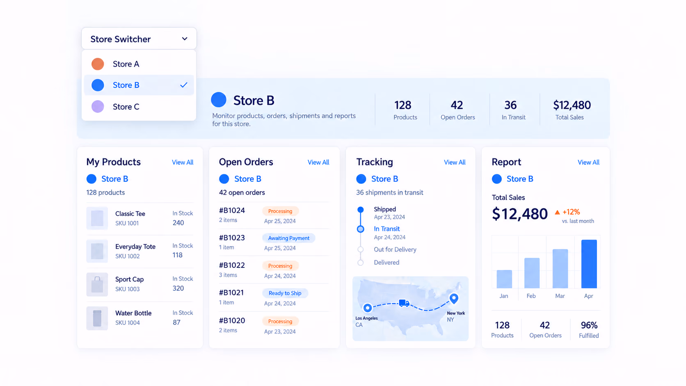Screen dimensions: 686x386
Task: Click the Out for Delivery step circle
Action: [x=361, y=249]
